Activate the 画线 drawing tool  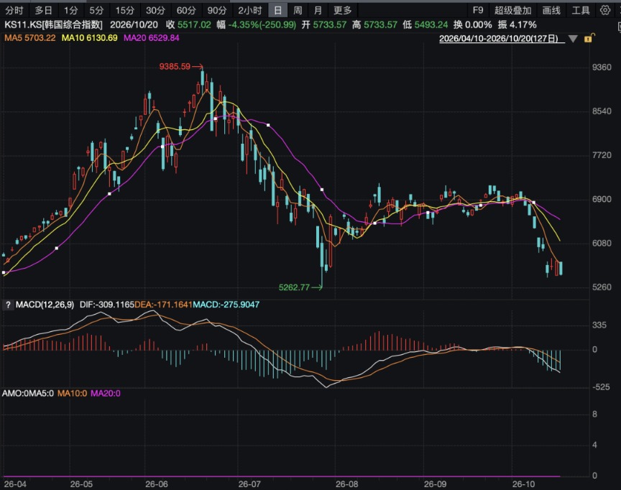pyautogui.click(x=551, y=10)
